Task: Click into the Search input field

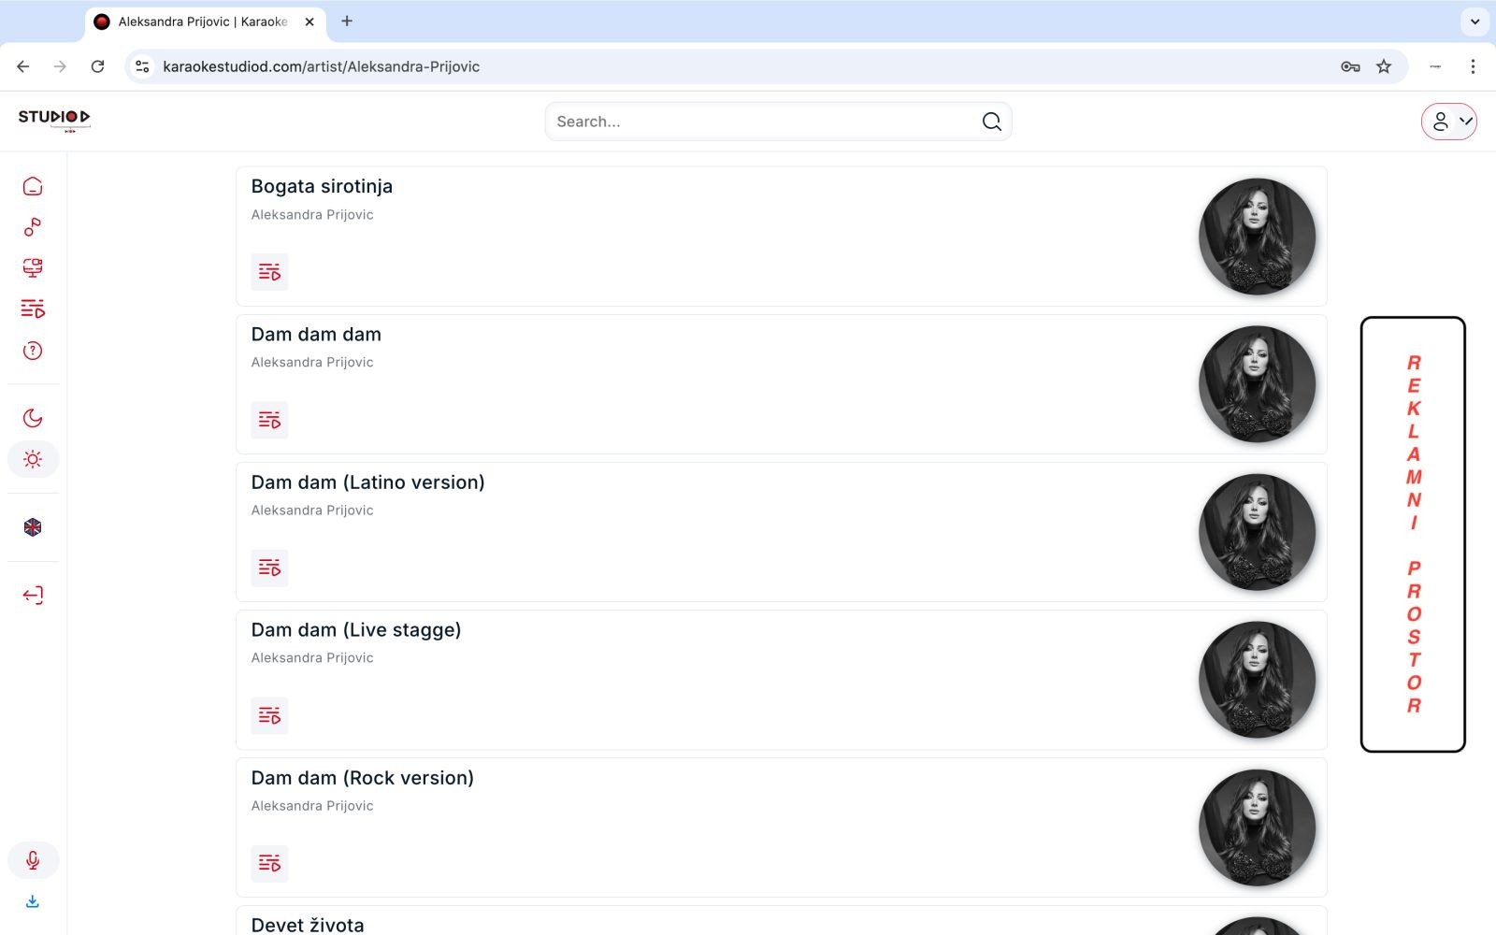Action: pyautogui.click(x=762, y=122)
